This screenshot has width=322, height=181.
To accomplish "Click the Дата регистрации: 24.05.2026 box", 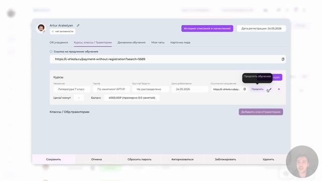I will (261, 29).
